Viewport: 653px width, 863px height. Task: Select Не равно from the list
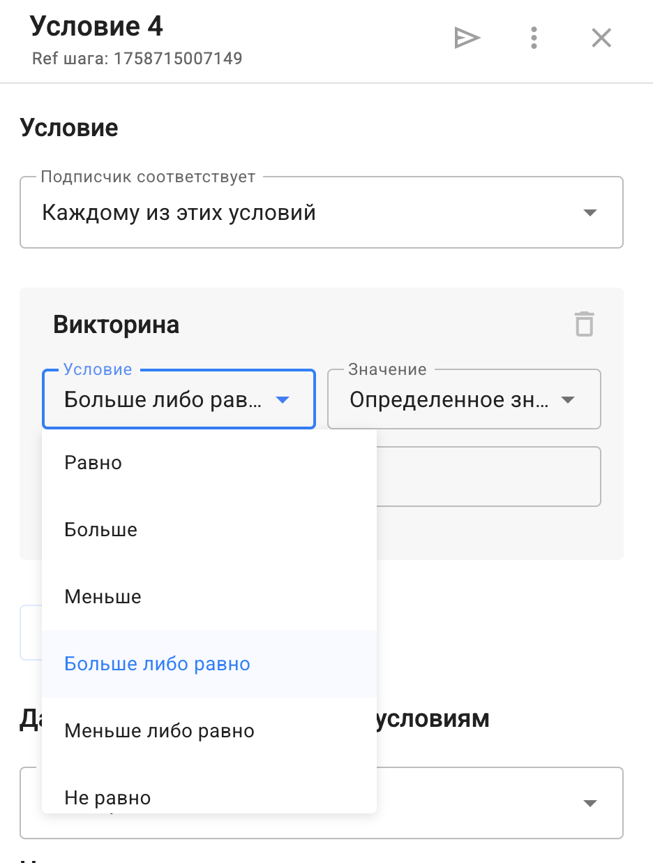coord(108,797)
